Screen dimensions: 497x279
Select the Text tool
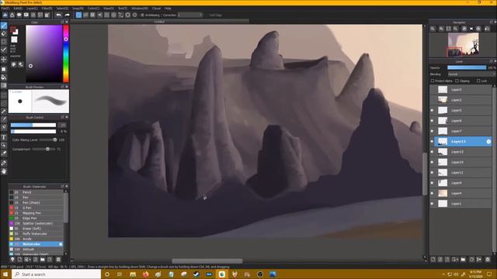pyautogui.click(x=4, y=137)
